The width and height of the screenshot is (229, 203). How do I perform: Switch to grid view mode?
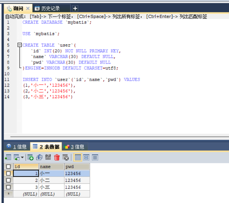tap(78, 157)
